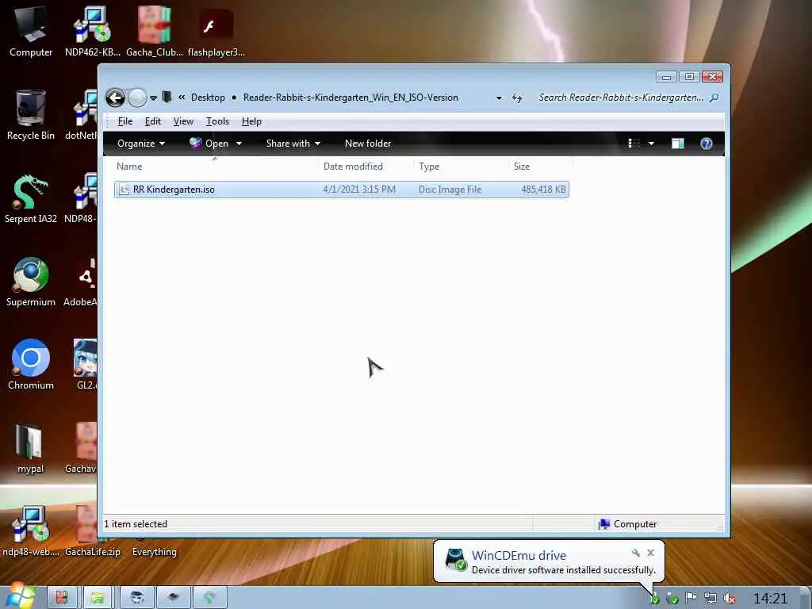Click the folder icon in address bar

[167, 97]
